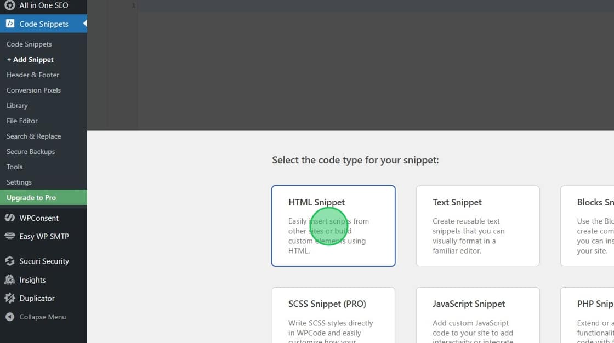
Task: Open Conversion Pixels submenu item
Action: pyautogui.click(x=33, y=90)
